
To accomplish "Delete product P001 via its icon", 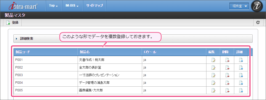I will [227, 60].
